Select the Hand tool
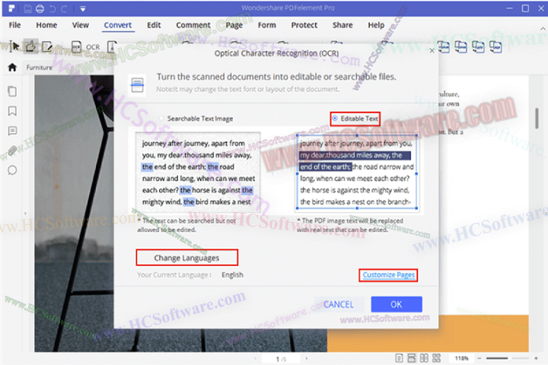This screenshot has height=365, width=548. click(30, 46)
